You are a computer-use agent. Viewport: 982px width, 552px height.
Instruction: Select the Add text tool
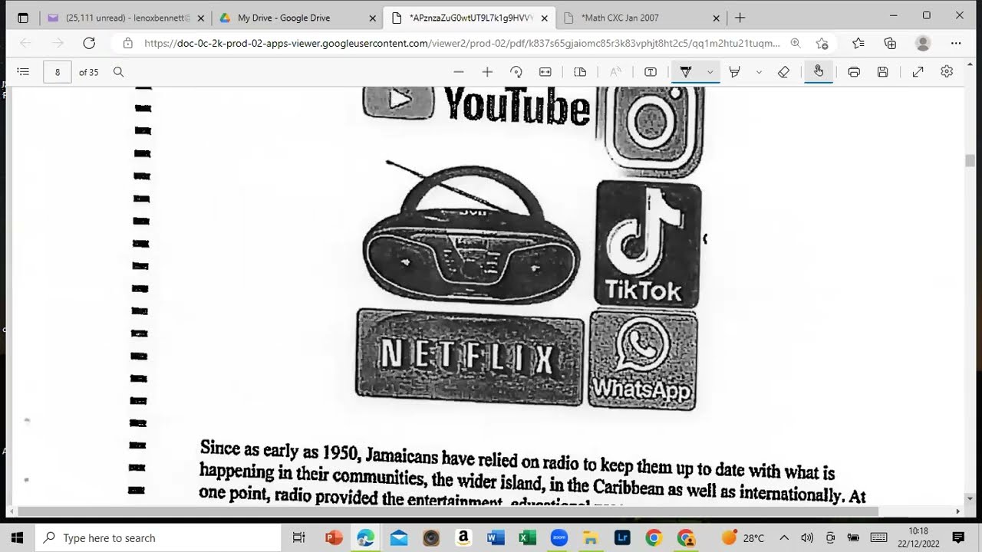(651, 72)
